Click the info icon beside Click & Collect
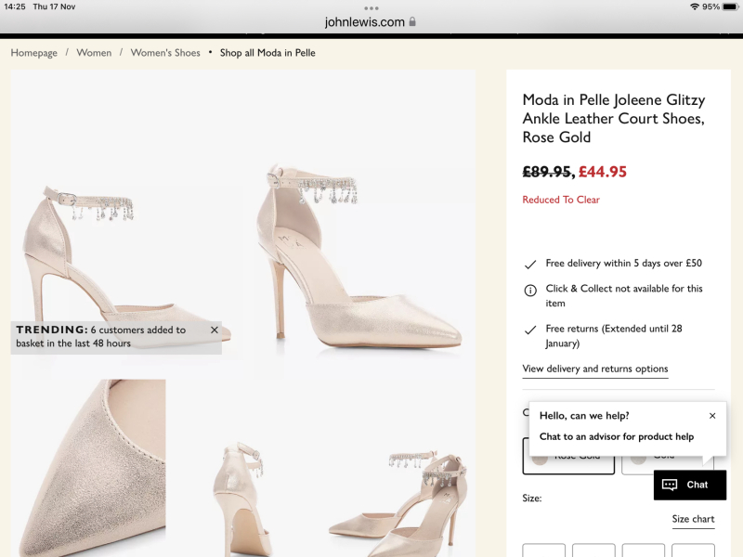The height and width of the screenshot is (557, 743). coord(530,290)
